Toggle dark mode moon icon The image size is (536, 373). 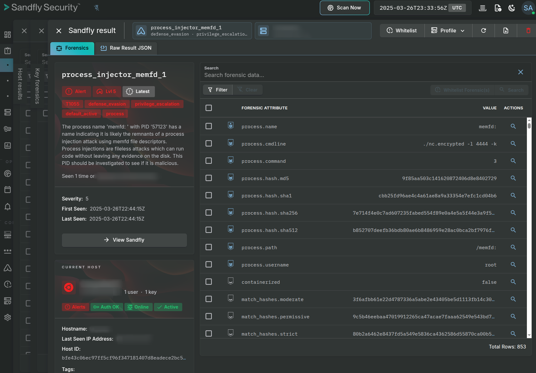coord(512,8)
